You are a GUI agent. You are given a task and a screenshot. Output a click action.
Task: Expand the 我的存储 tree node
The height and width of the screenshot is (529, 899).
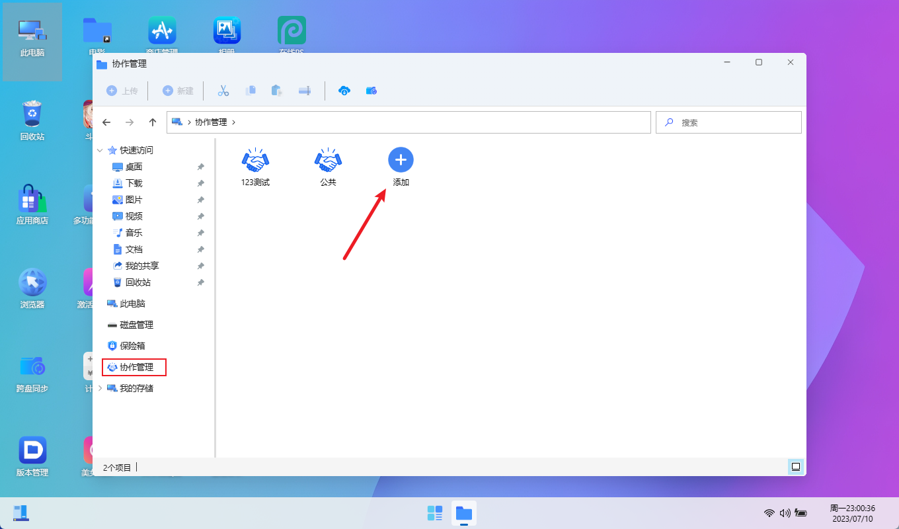click(x=100, y=388)
